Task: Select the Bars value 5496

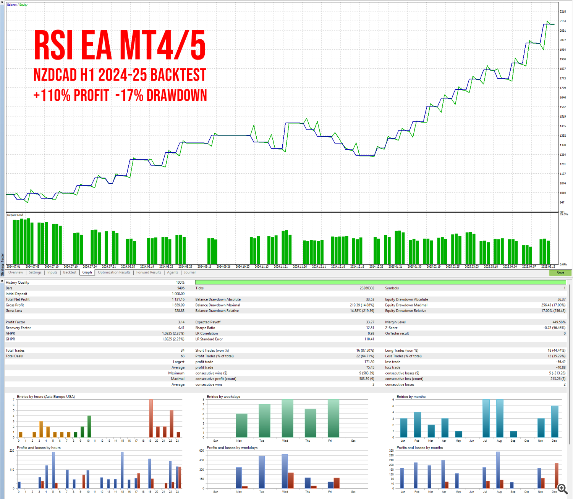Action: tap(181, 288)
